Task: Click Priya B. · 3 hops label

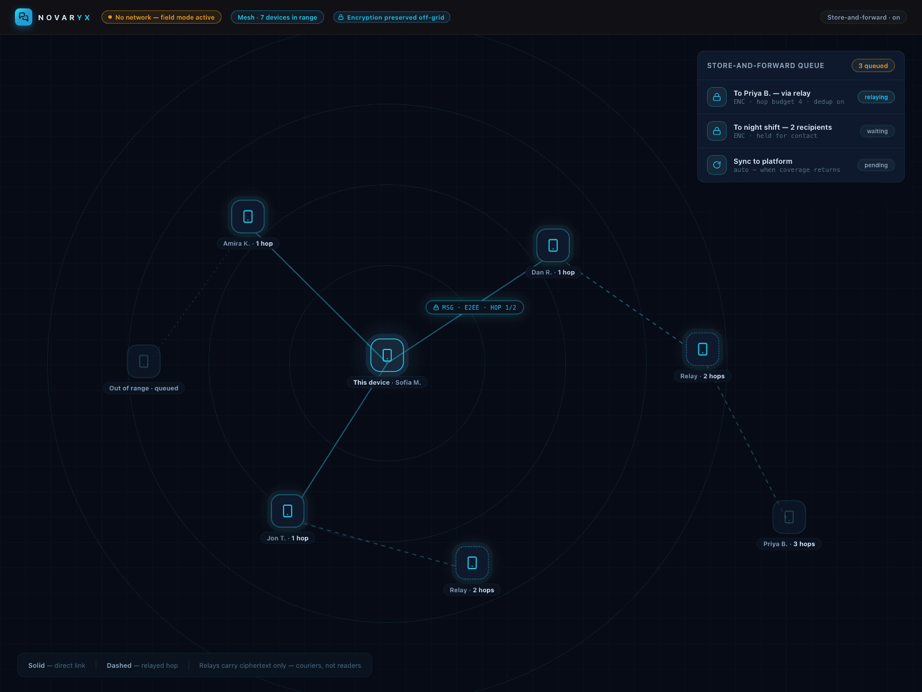Action: tap(789, 544)
